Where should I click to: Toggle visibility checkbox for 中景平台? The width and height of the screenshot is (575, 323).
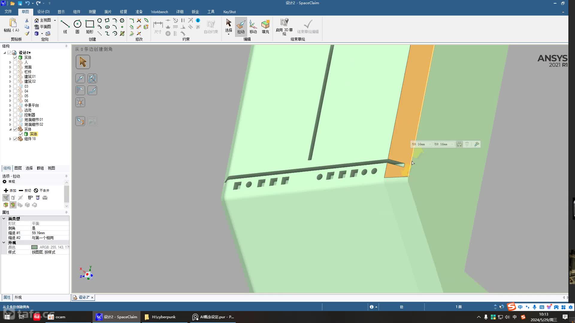(x=15, y=105)
